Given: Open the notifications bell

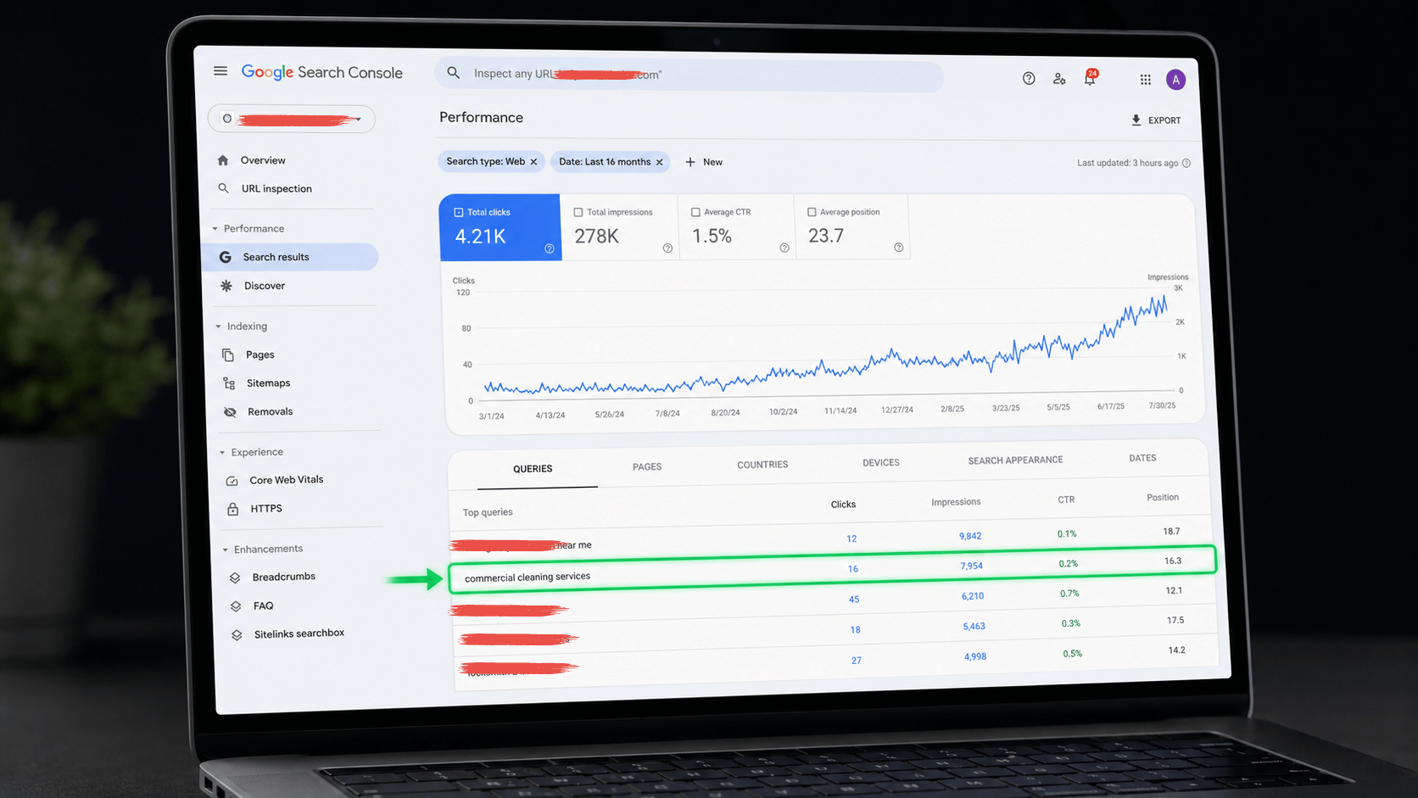Looking at the screenshot, I should click(x=1090, y=78).
